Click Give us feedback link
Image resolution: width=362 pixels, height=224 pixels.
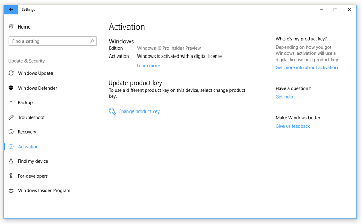[293, 126]
